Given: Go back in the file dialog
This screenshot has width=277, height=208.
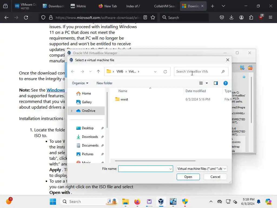Looking at the screenshot, I should point(72,71).
